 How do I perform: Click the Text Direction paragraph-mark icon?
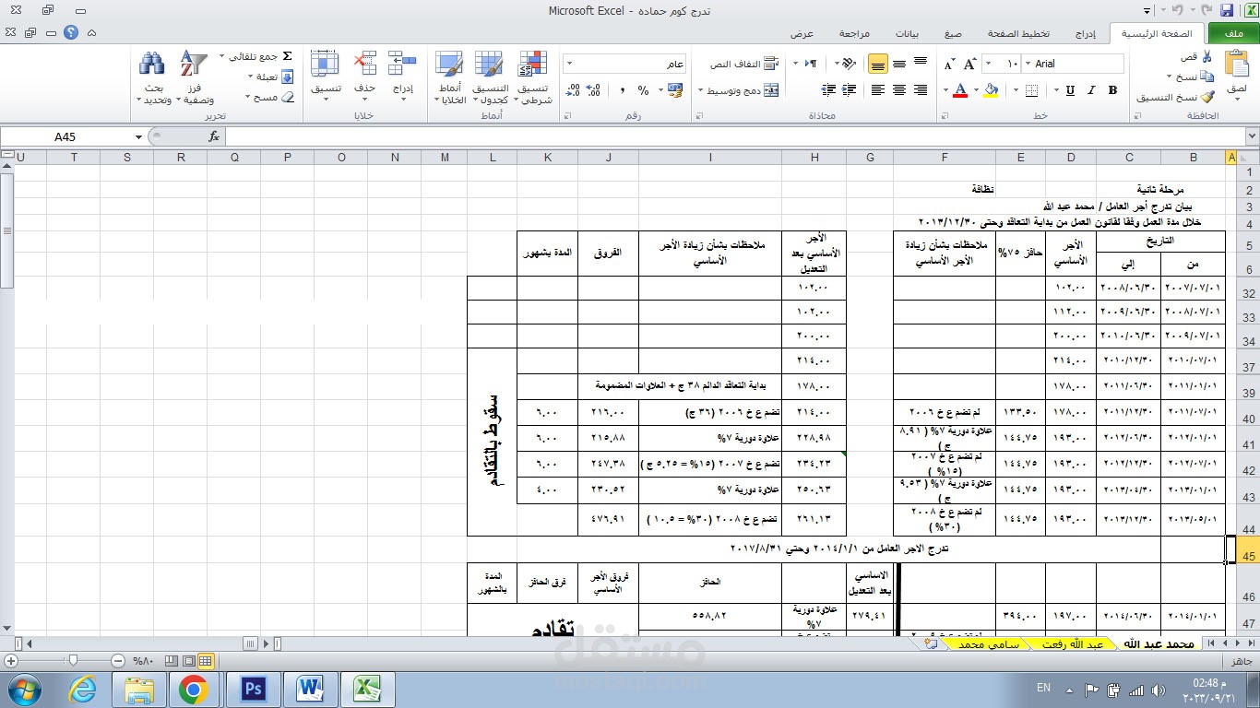[x=811, y=64]
